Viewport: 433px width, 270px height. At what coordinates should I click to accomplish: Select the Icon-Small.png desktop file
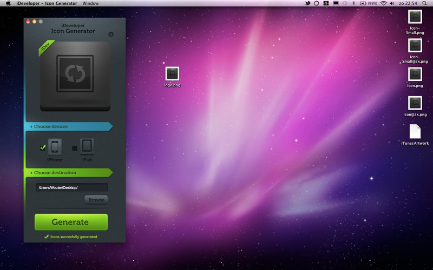click(415, 22)
